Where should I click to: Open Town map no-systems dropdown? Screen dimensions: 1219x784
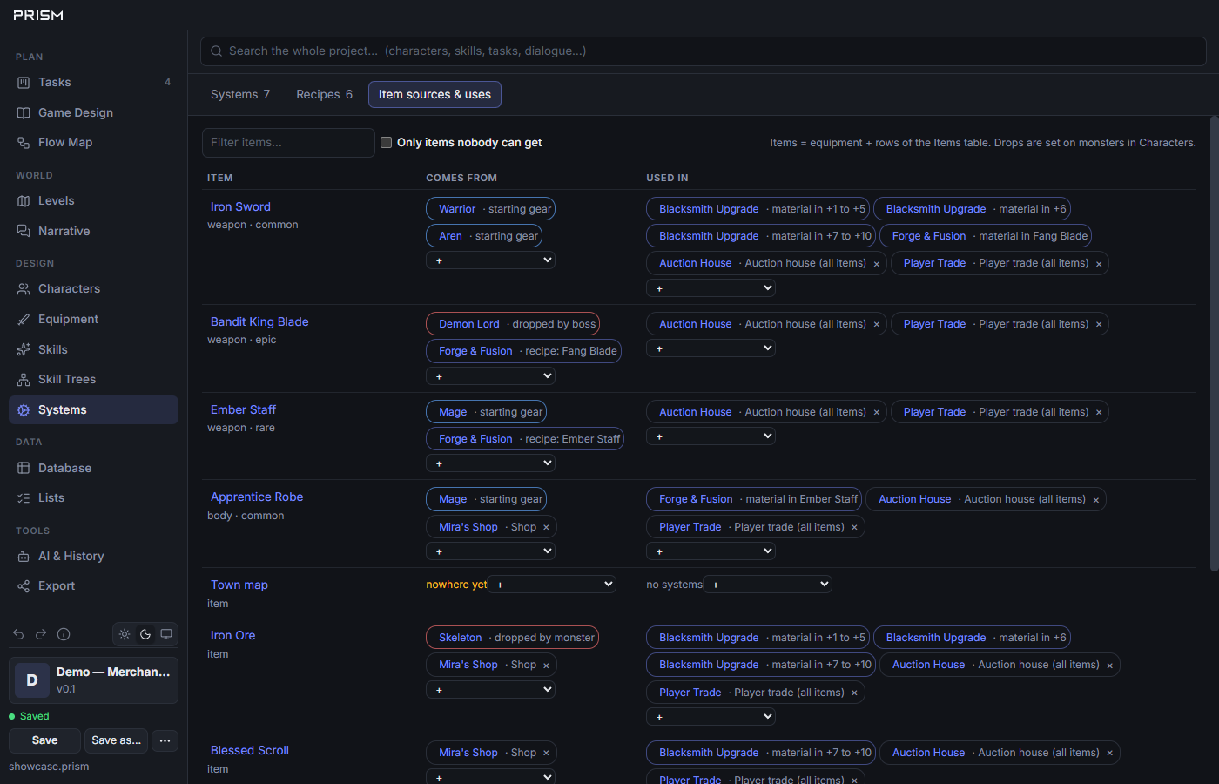[768, 585]
